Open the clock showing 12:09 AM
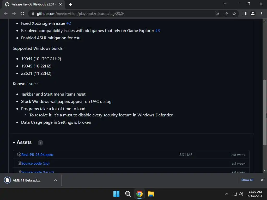The image size is (267, 200). pyautogui.click(x=255, y=194)
